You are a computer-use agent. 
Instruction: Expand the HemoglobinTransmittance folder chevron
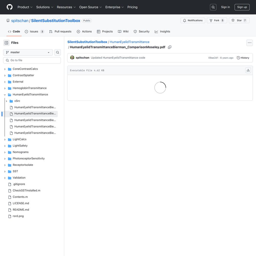[x=5, y=88]
